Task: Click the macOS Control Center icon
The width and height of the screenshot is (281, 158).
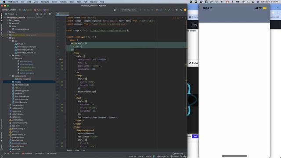Action: tap(253, 2)
